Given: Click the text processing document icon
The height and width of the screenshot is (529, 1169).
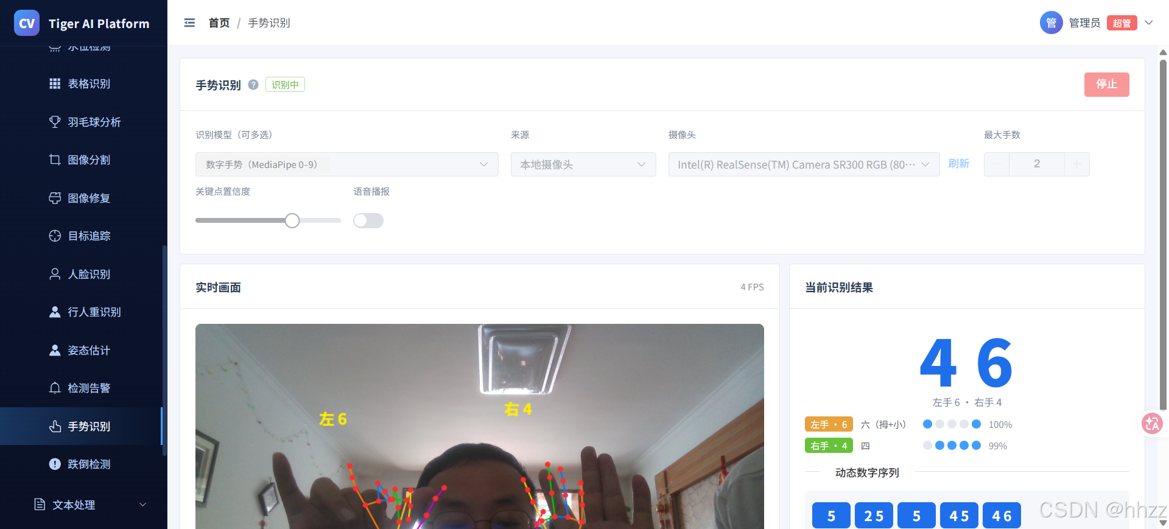Looking at the screenshot, I should click(40, 504).
